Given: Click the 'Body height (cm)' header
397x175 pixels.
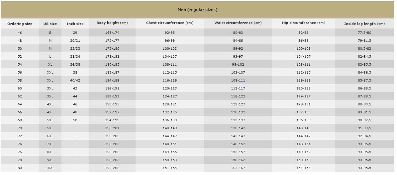Looking at the screenshot, I should (112, 23).
